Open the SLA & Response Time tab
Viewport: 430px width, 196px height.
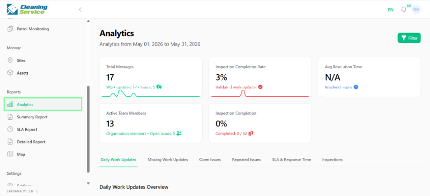coord(292,160)
